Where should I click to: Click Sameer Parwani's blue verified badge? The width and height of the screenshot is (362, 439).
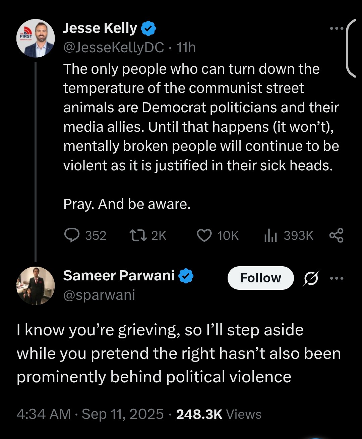pyautogui.click(x=186, y=276)
